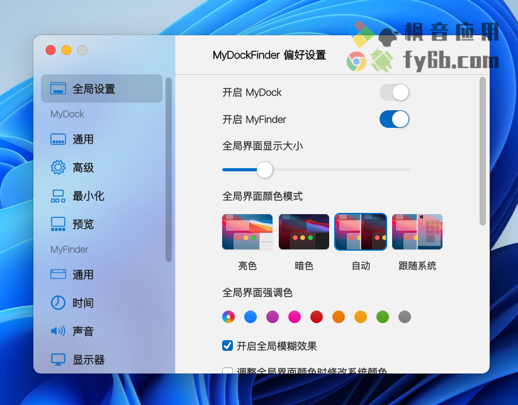
Task: Pick the blue accent color
Action: (251, 317)
